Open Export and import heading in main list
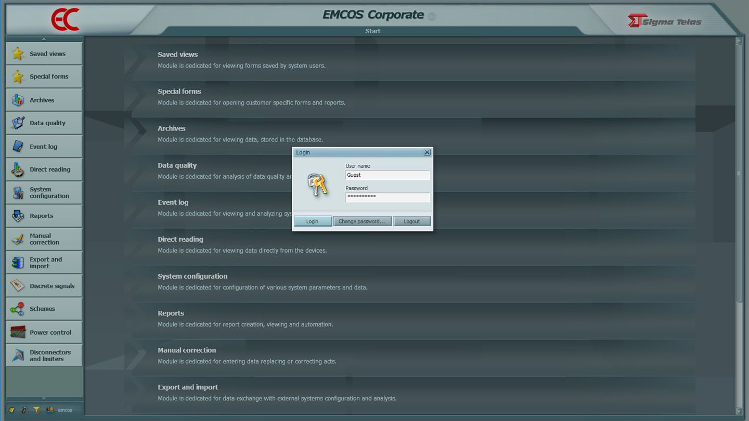 188,387
